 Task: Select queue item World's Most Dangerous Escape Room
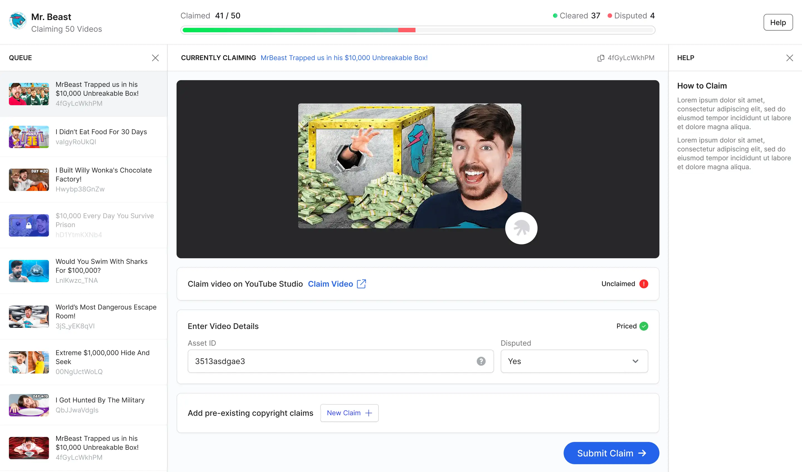(83, 316)
